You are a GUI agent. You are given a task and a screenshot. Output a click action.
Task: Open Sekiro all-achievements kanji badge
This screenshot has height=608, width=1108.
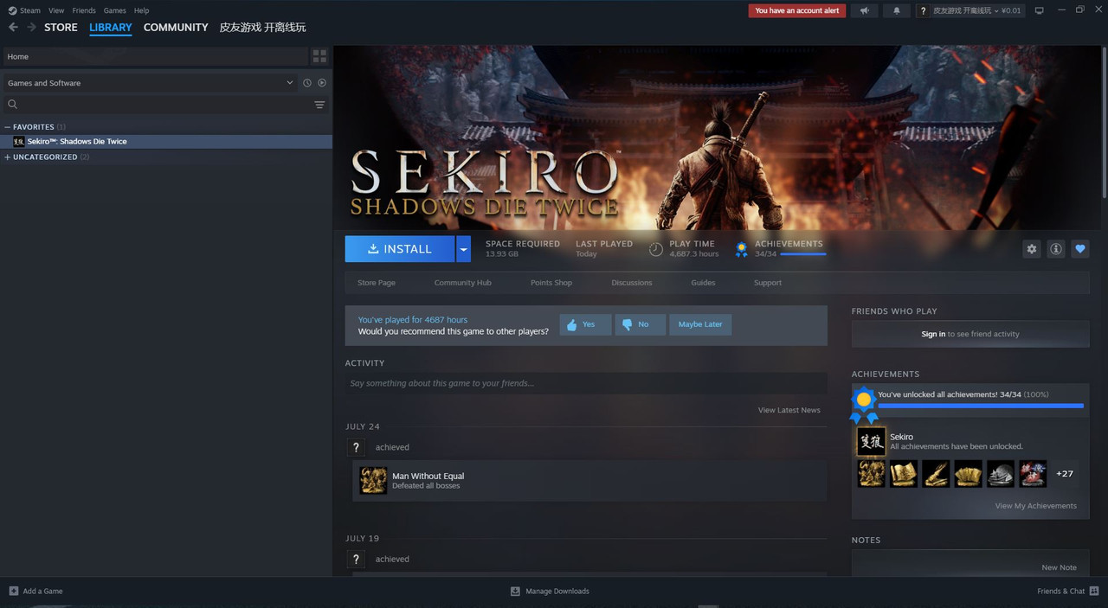click(x=871, y=441)
